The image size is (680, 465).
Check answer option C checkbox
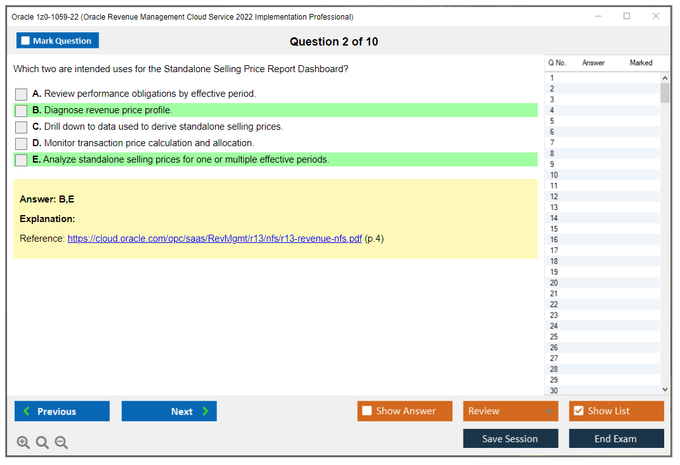[x=22, y=127]
